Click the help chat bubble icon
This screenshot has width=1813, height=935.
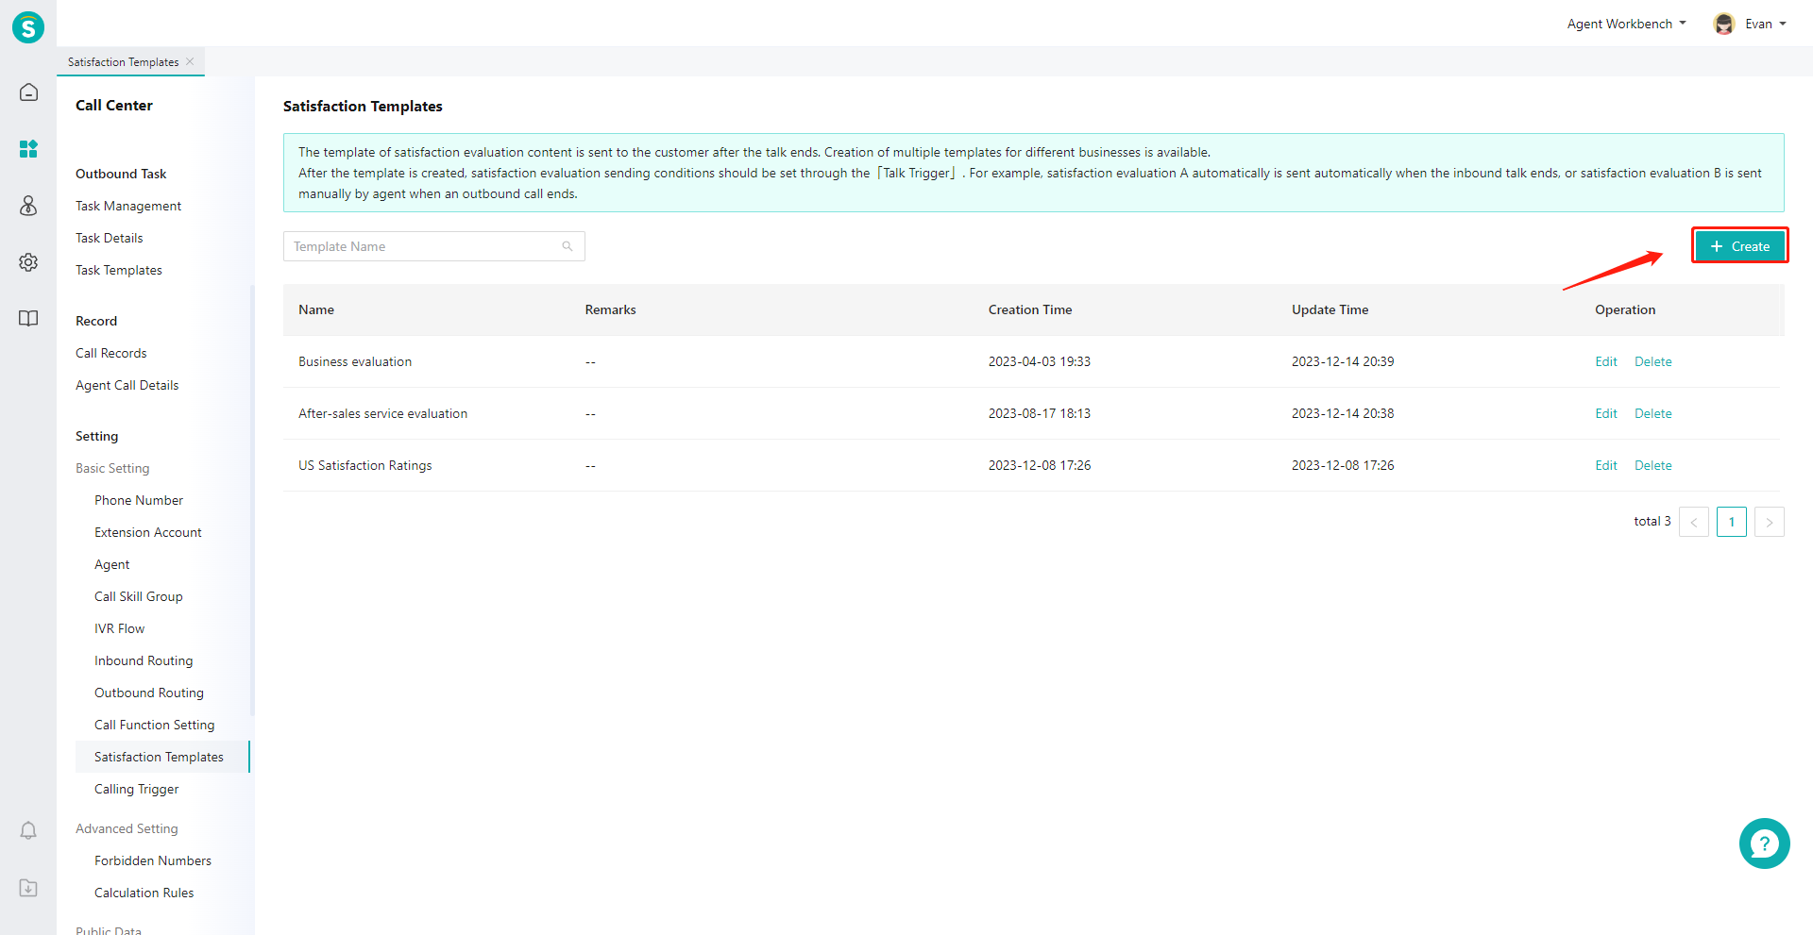tap(1764, 843)
